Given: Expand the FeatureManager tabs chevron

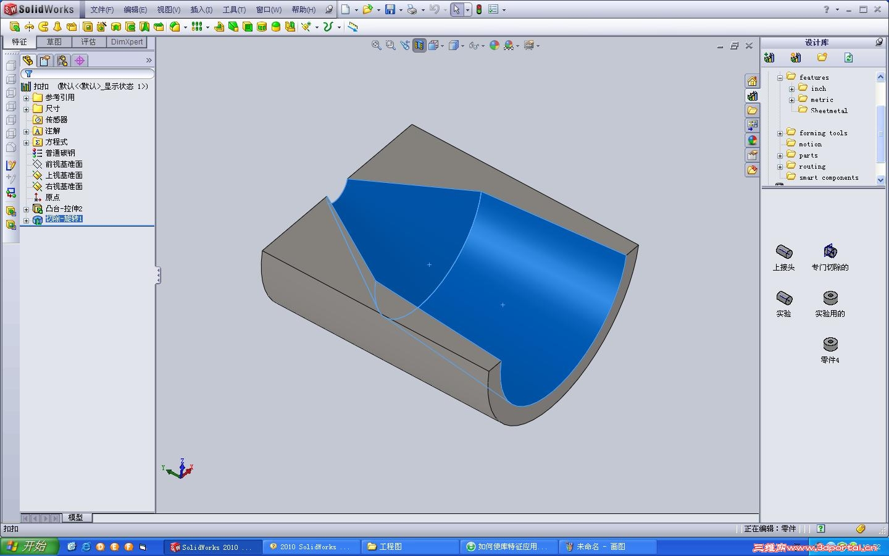Looking at the screenshot, I should pos(149,61).
